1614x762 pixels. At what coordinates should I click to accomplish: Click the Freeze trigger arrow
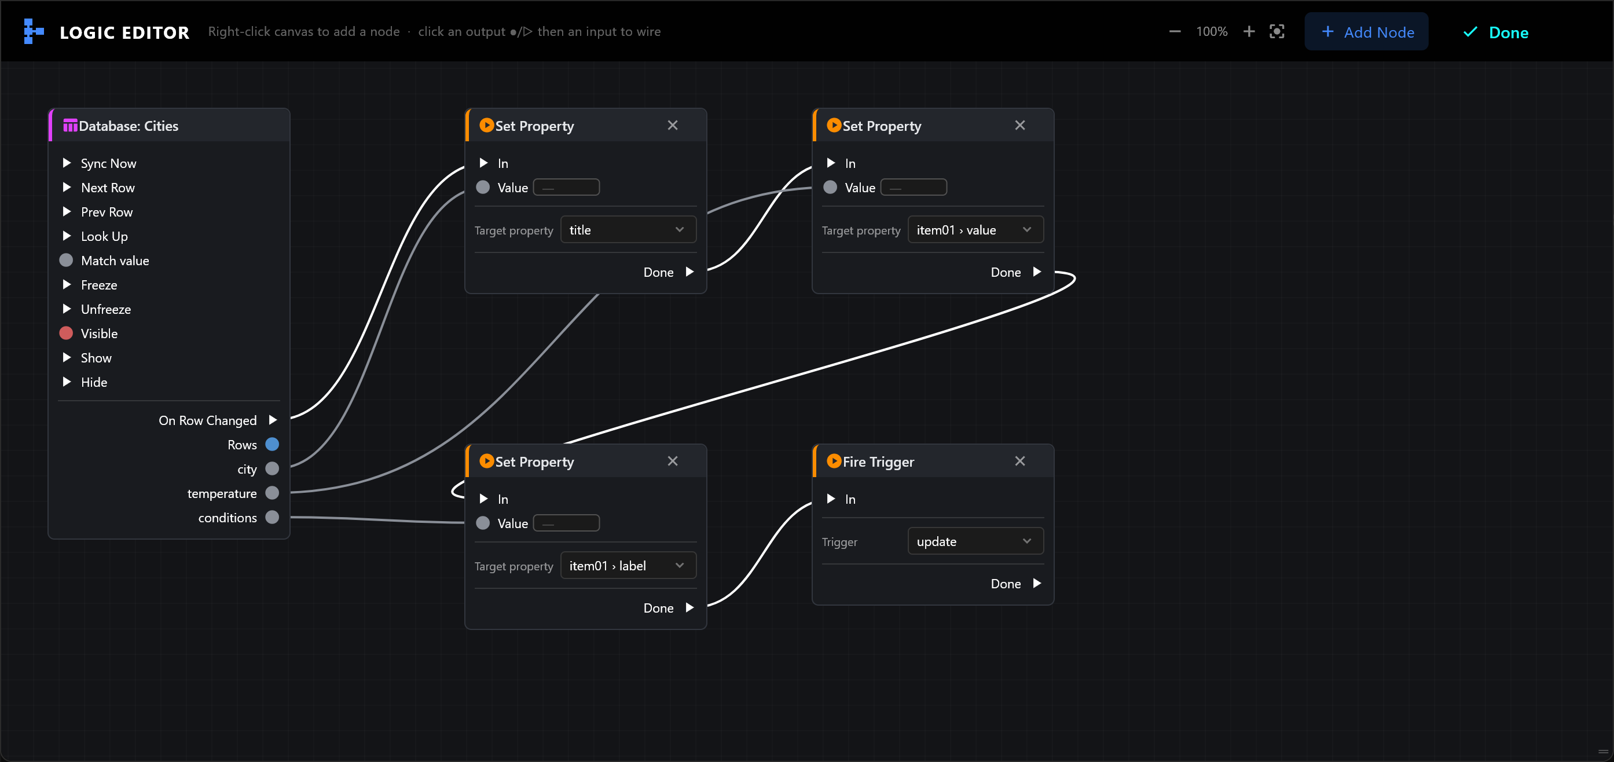pyautogui.click(x=67, y=284)
